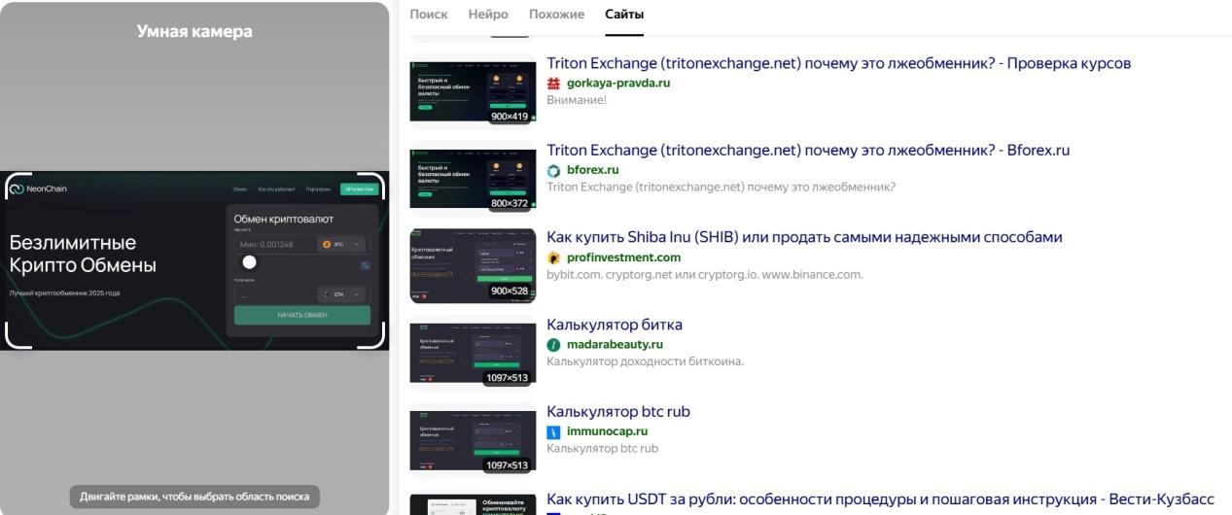Viewport: 1232px width, 515px height.
Task: Click the 'НАЧАТЬ ОБМЕН' green button
Action: tap(302, 315)
